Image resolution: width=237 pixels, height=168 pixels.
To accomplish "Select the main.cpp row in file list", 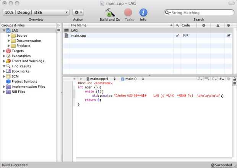I will pos(148,36).
